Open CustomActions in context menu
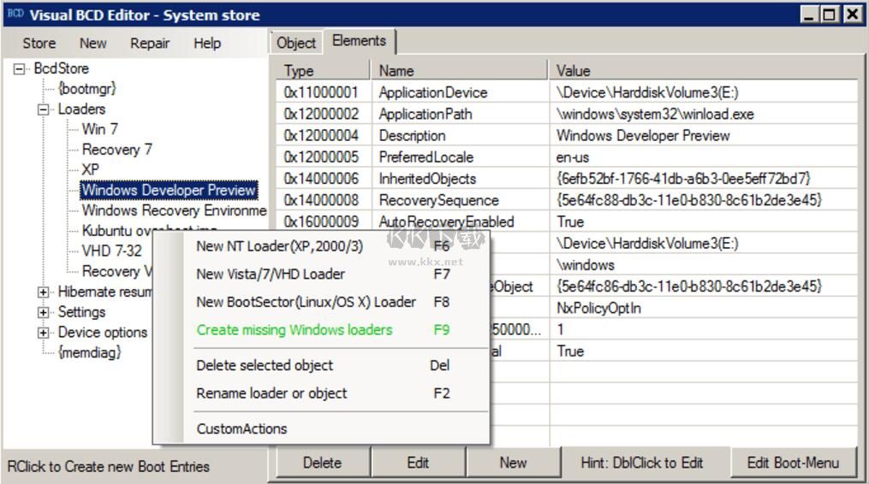Image resolution: width=869 pixels, height=484 pixels. click(241, 429)
